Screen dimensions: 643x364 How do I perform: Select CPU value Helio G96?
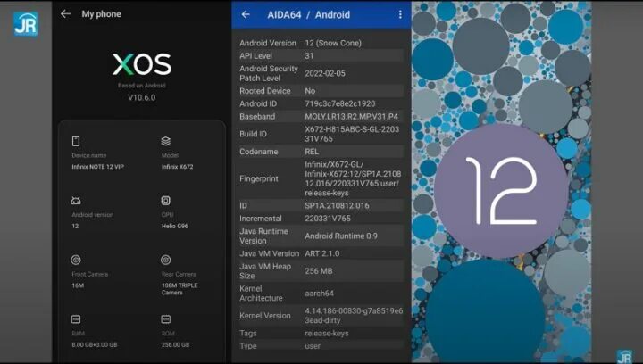[x=175, y=226]
